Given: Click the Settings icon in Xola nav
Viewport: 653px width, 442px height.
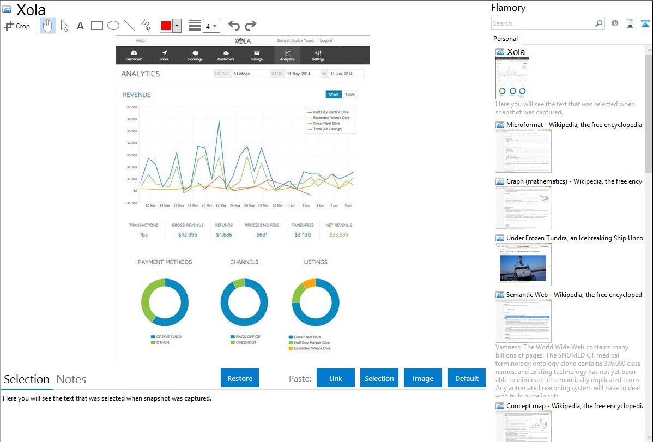Looking at the screenshot, I should click(318, 56).
